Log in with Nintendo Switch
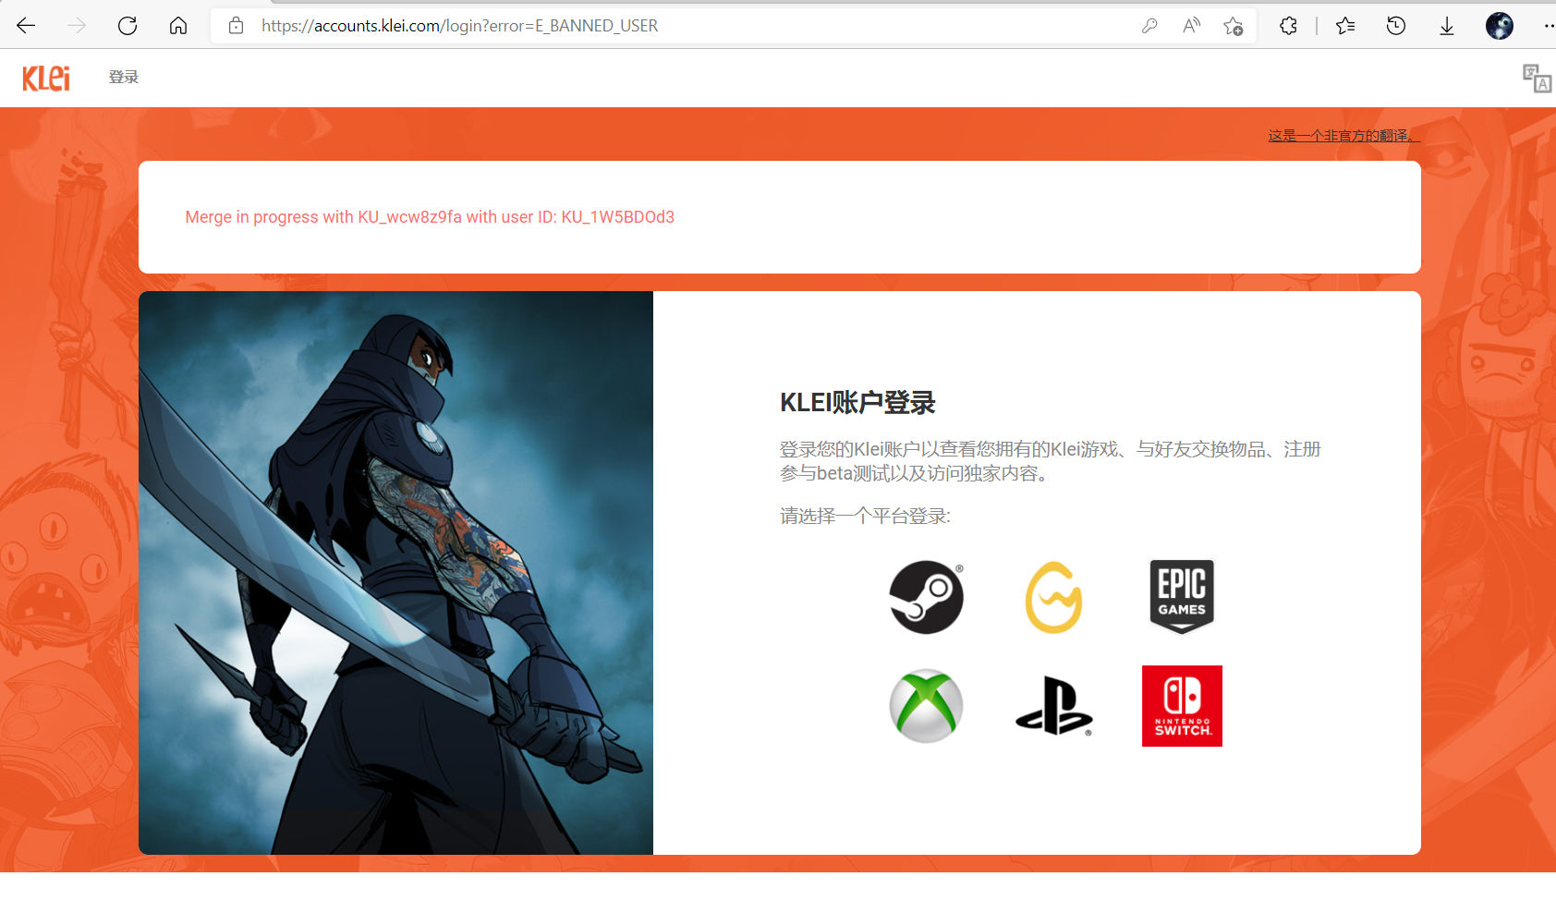This screenshot has width=1556, height=901. click(1182, 706)
